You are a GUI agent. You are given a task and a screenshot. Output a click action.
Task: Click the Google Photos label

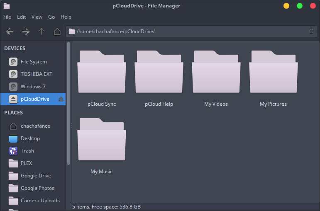coord(37,188)
